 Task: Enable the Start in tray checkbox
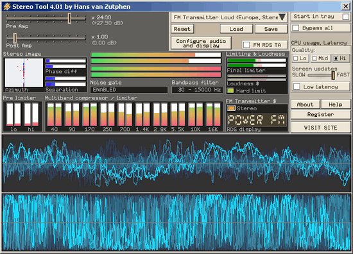click(345, 17)
